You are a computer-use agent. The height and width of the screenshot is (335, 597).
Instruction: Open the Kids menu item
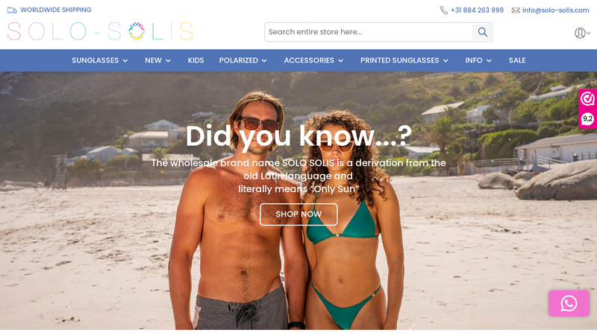tap(196, 60)
